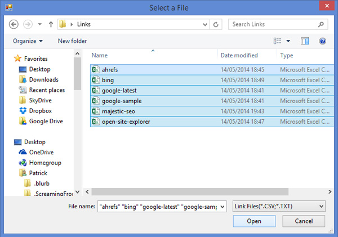Open the File name history dropdown
Image resolution: width=338 pixels, height=237 pixels.
(x=223, y=207)
